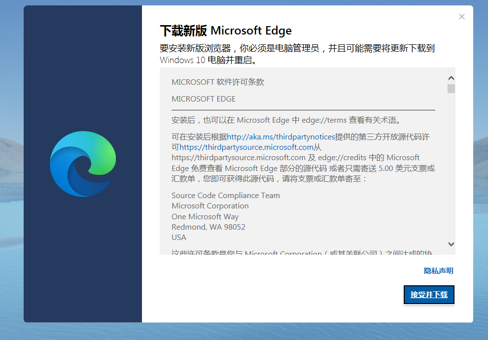Click the USA address line
The height and width of the screenshot is (340, 488).
point(179,238)
